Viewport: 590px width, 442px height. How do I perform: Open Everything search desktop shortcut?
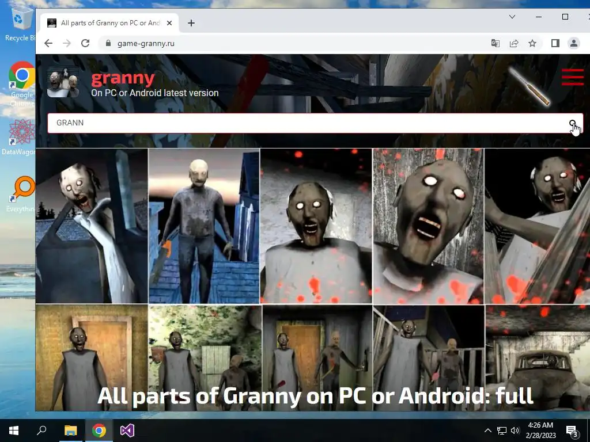coord(22,193)
